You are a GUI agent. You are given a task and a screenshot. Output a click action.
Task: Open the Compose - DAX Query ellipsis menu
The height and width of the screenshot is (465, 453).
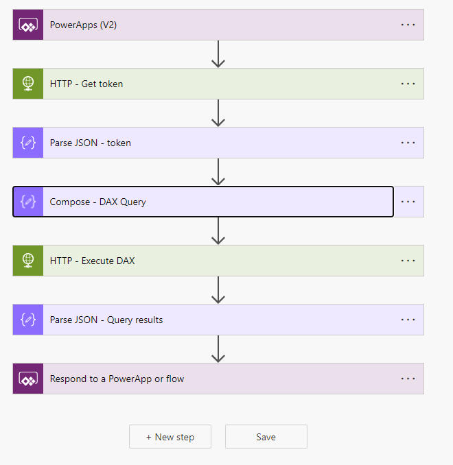tap(408, 202)
